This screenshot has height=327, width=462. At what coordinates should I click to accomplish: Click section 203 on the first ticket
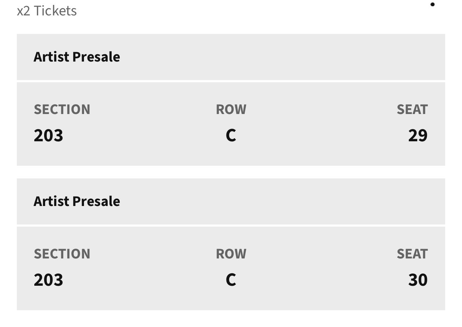(x=48, y=135)
